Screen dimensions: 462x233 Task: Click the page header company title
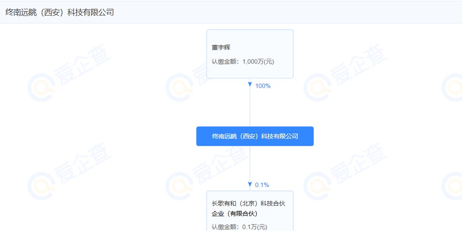point(60,12)
